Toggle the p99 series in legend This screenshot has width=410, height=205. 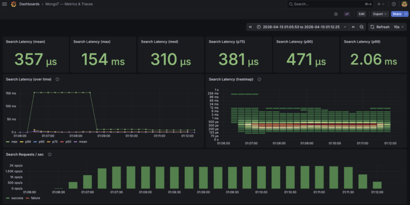[25, 141]
